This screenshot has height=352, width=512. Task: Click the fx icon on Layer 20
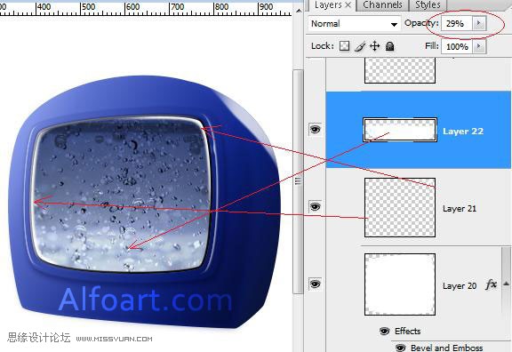point(491,284)
